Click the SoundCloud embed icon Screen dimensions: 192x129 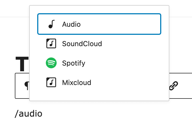51,43
